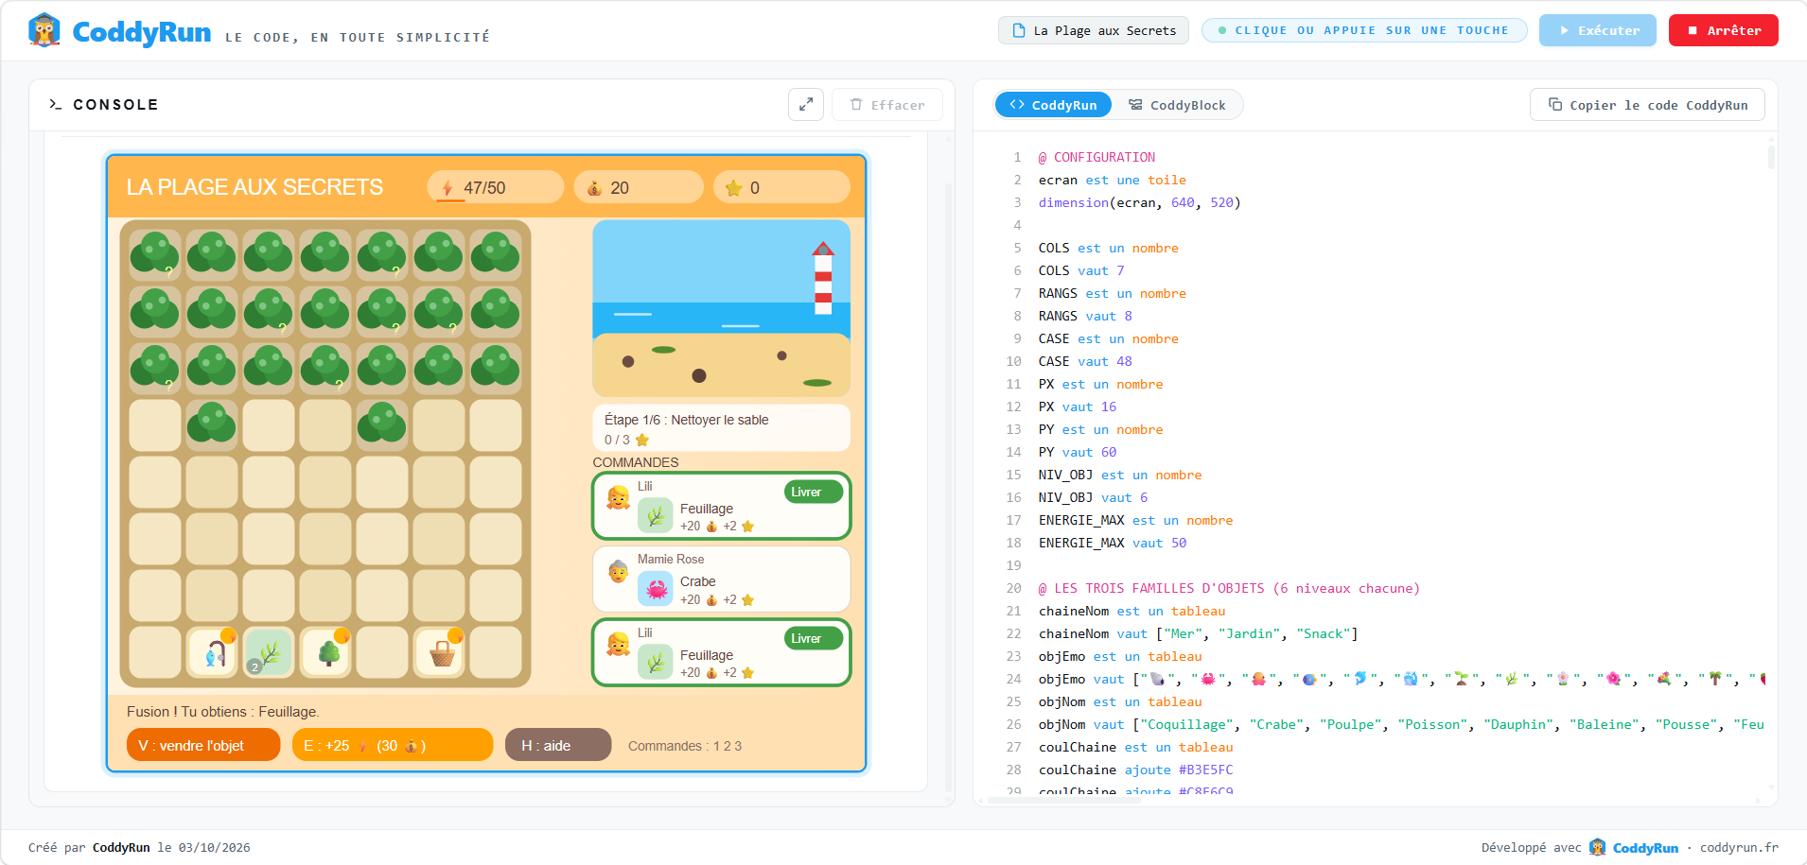Click code line 'NIV_OBJ vaut 6'
1807x865 pixels.
(x=1094, y=497)
